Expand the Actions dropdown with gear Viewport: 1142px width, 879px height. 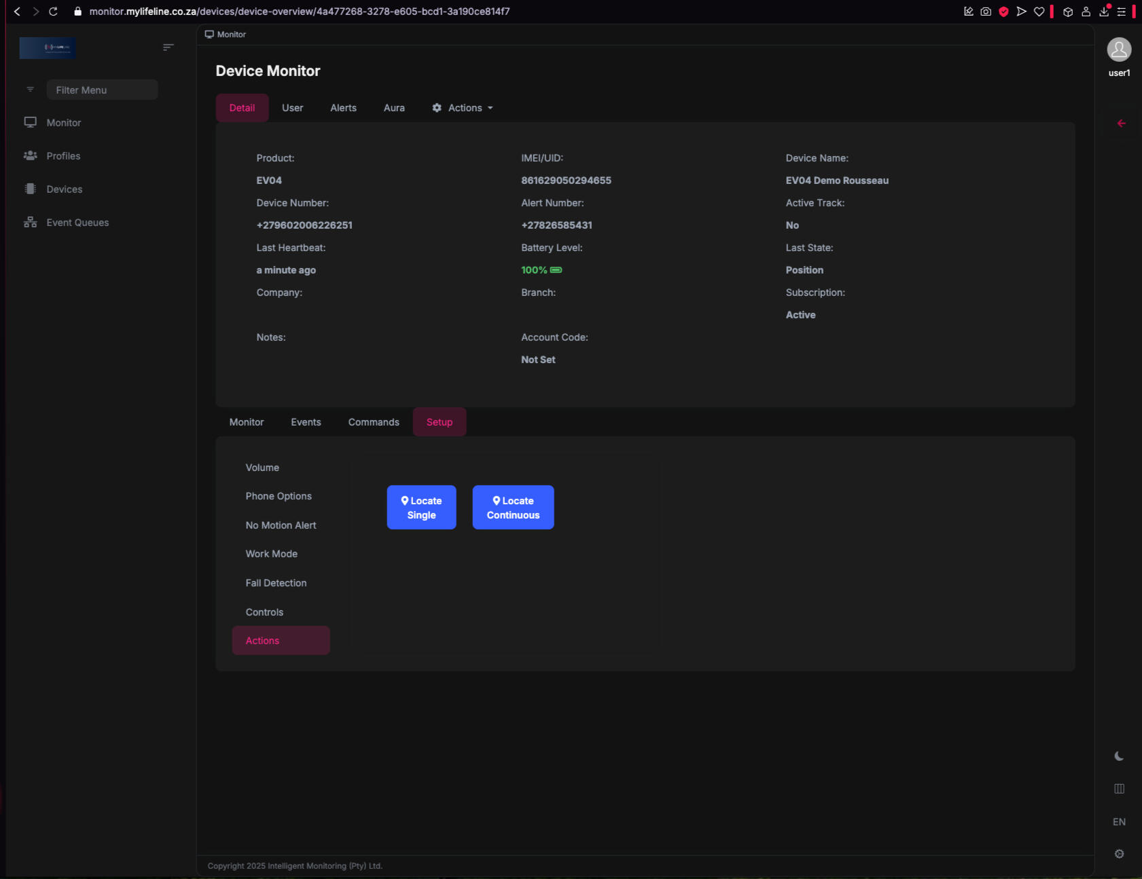(463, 108)
